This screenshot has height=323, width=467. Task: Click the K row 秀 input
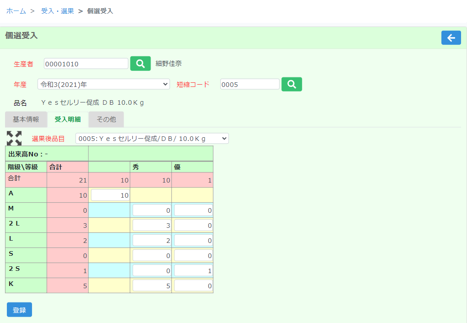pos(152,286)
